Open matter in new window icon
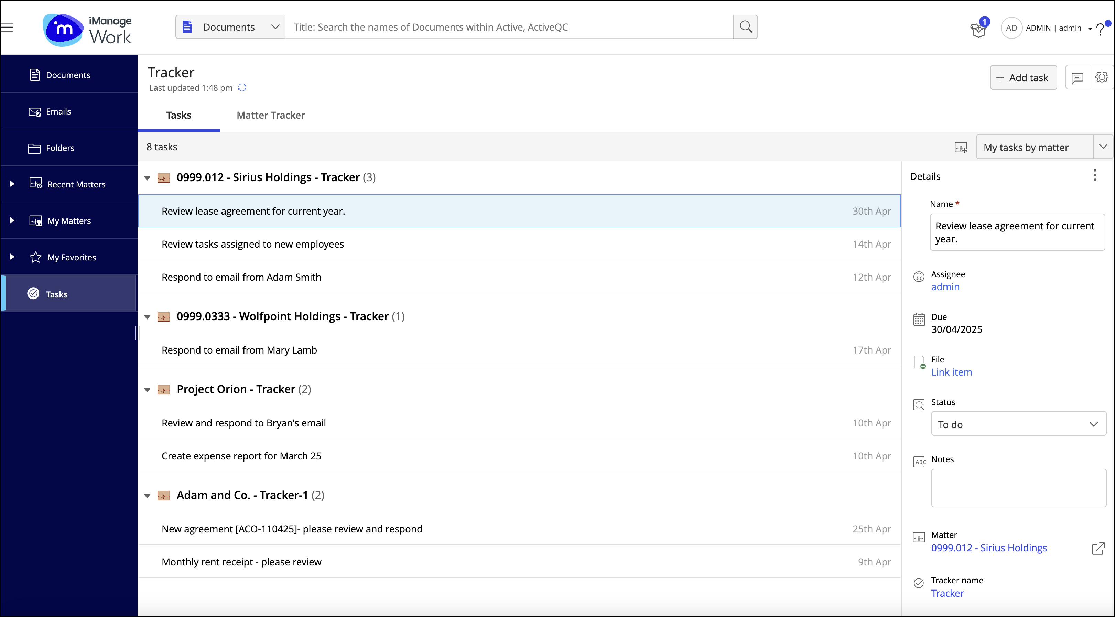 coord(1098,548)
